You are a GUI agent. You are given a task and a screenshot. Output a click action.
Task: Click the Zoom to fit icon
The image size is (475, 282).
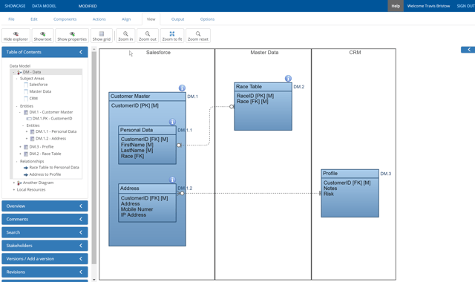172,34
